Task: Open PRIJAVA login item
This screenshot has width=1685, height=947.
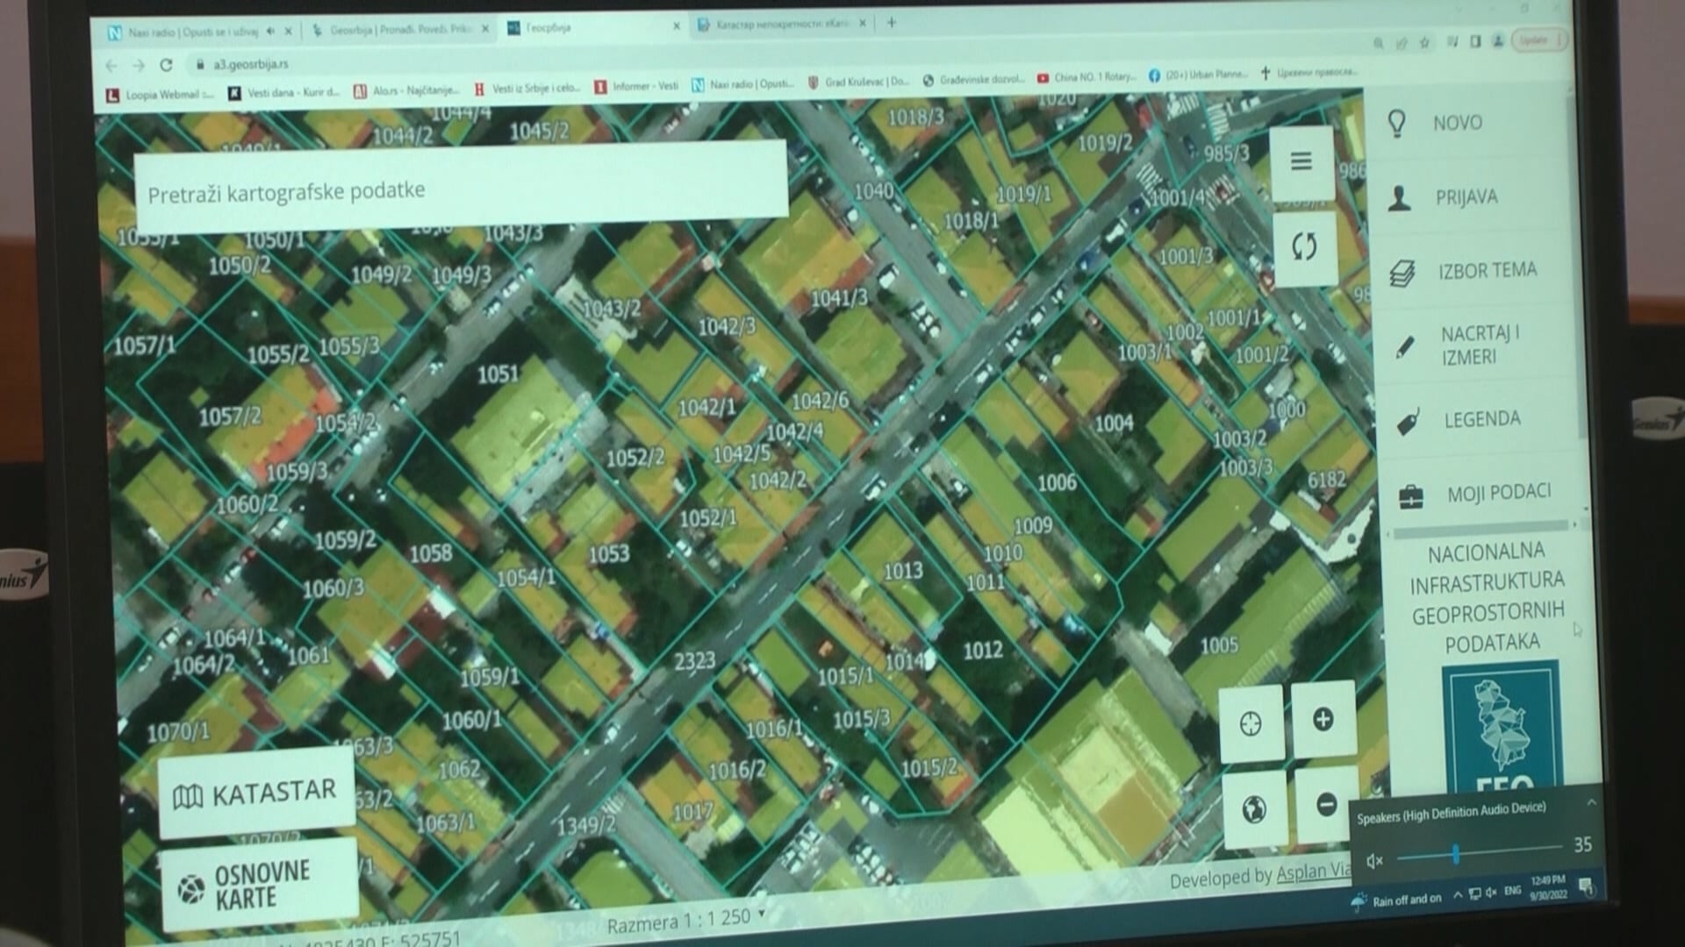Action: point(1466,197)
